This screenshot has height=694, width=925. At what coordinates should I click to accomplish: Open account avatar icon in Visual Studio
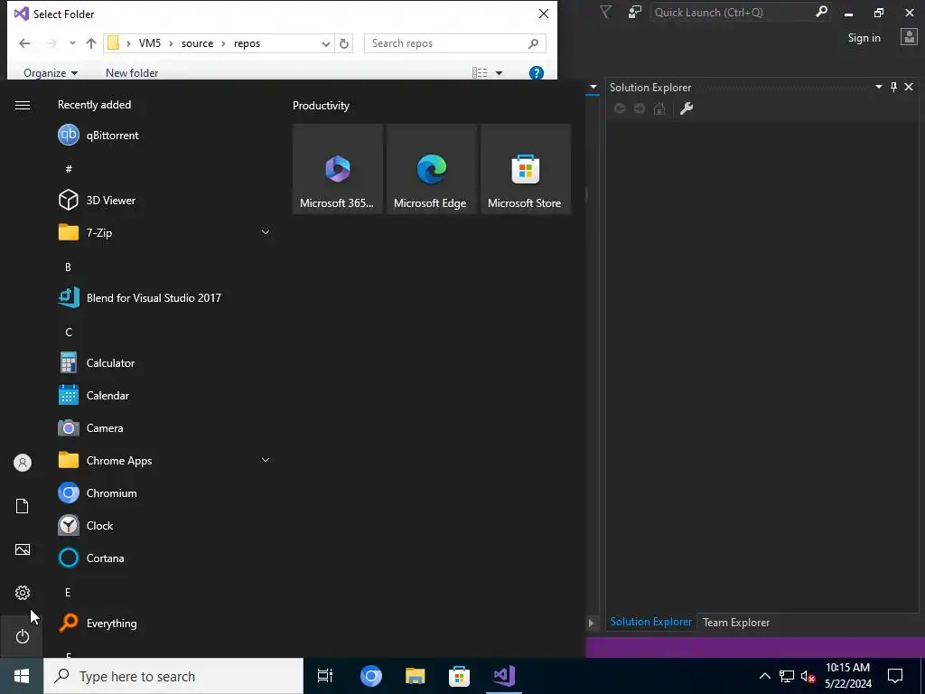point(909,37)
